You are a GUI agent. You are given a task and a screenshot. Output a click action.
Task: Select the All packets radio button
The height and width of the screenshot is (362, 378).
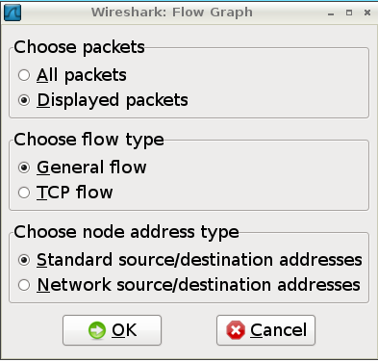pos(24,75)
